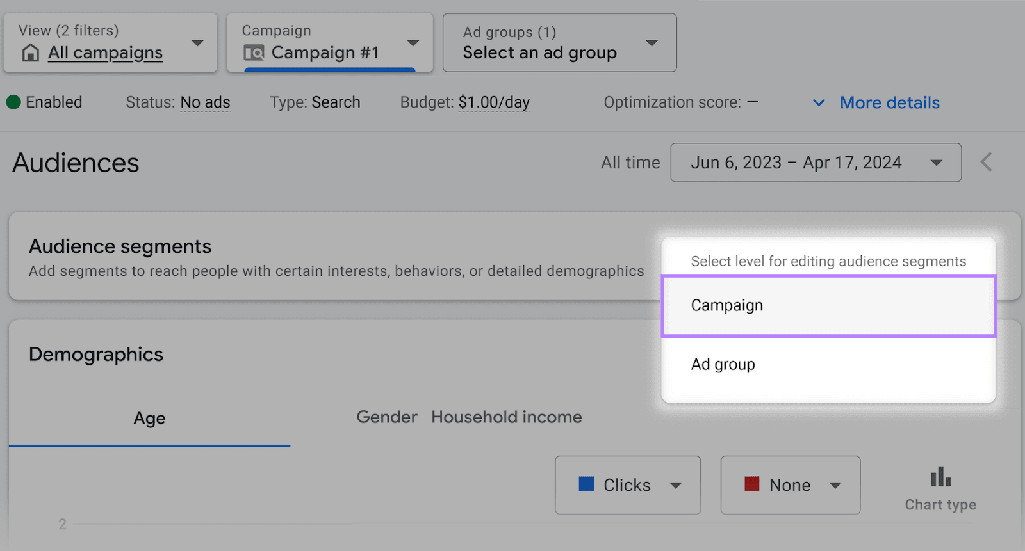
Task: Choose Ad group level for audience segments
Action: coord(829,364)
